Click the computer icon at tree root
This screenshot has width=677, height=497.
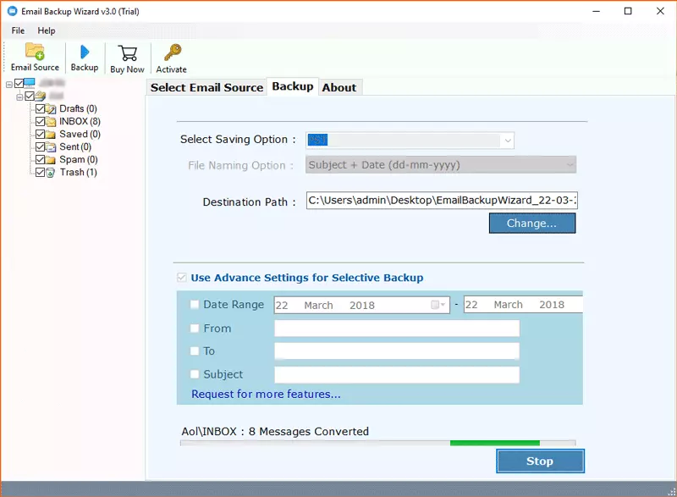pos(30,83)
